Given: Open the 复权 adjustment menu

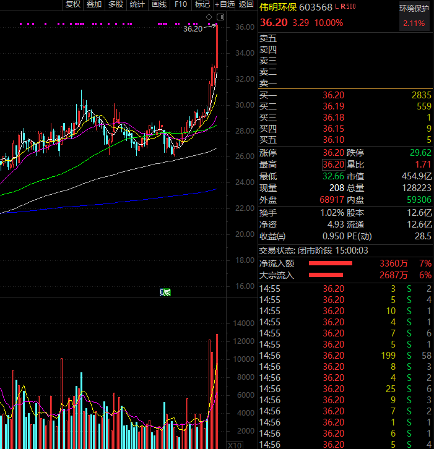Looking at the screenshot, I should [x=73, y=4].
